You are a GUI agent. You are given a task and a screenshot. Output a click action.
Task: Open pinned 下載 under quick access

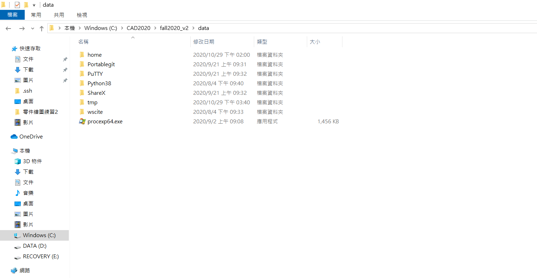click(x=28, y=70)
